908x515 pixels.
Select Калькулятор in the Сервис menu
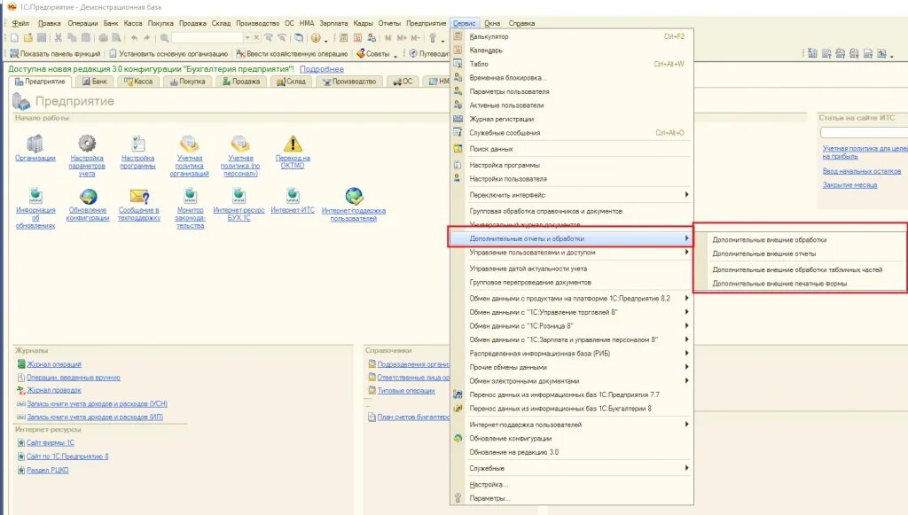572,36
